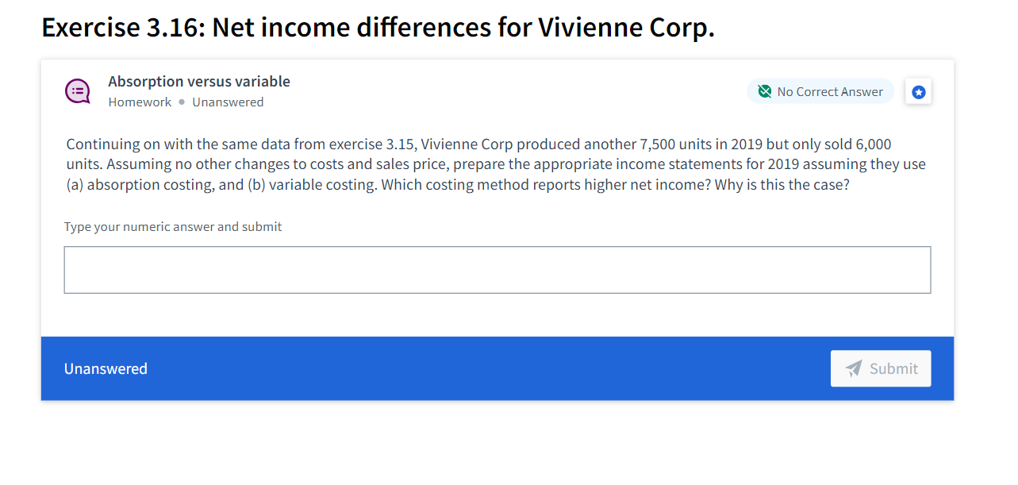Click the numeric answer input field
The image size is (1018, 485).
pos(497,269)
